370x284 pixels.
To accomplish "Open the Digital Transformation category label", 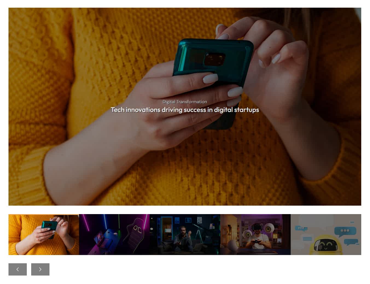I will click(x=185, y=102).
